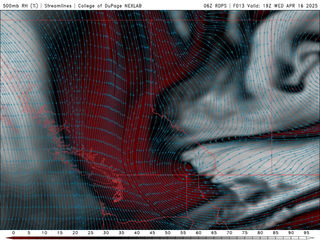Click the colorbar value label "0"
320x240 pixels.
(x=14, y=233)
